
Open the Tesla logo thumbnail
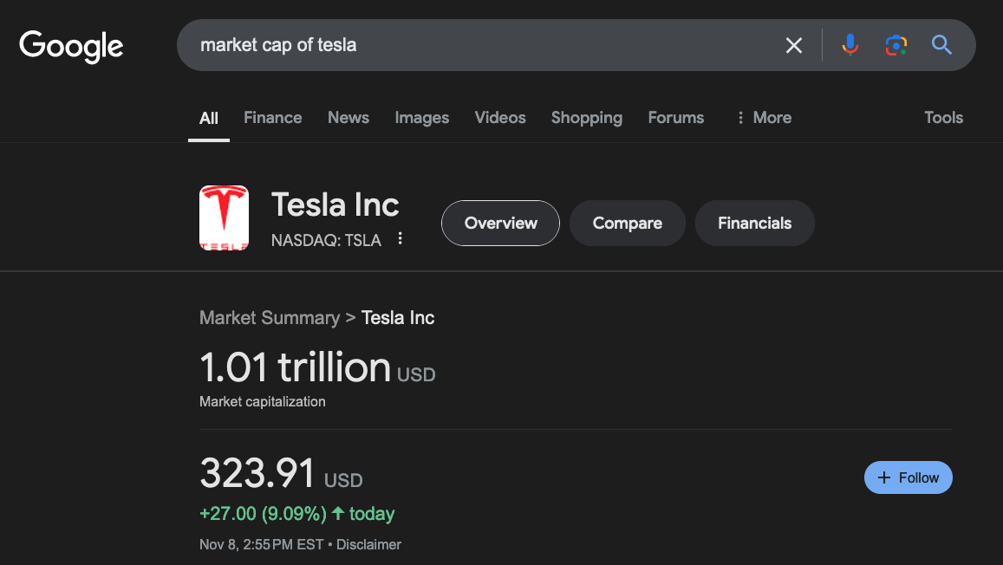tap(224, 218)
